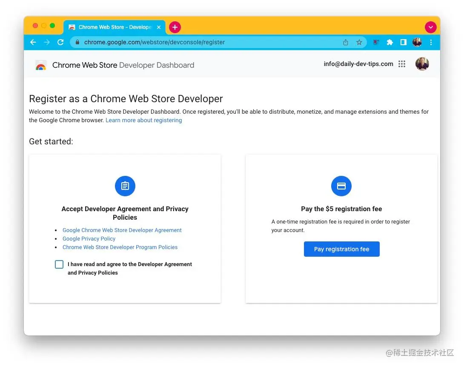This screenshot has height=367, width=464.
Task: Click the Pay registration fee button
Action: point(341,249)
